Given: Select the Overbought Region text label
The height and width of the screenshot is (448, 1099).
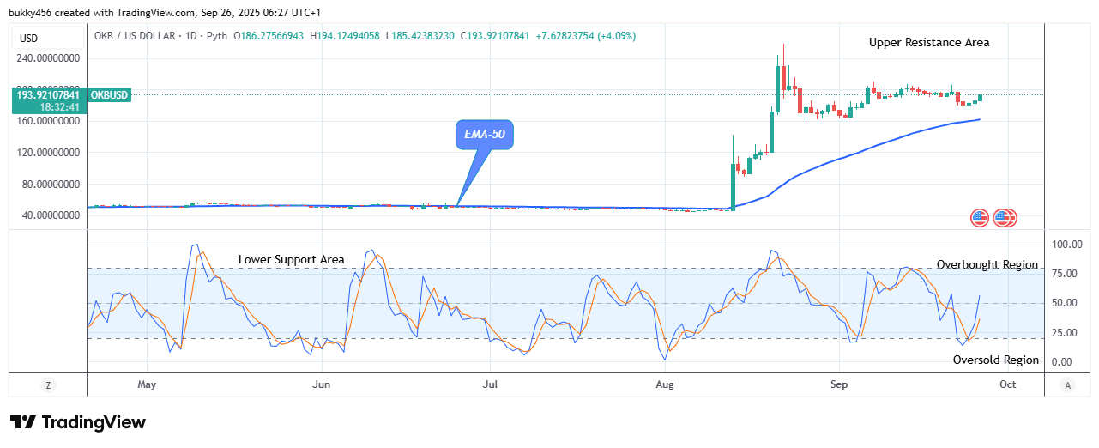Looking at the screenshot, I should (987, 264).
